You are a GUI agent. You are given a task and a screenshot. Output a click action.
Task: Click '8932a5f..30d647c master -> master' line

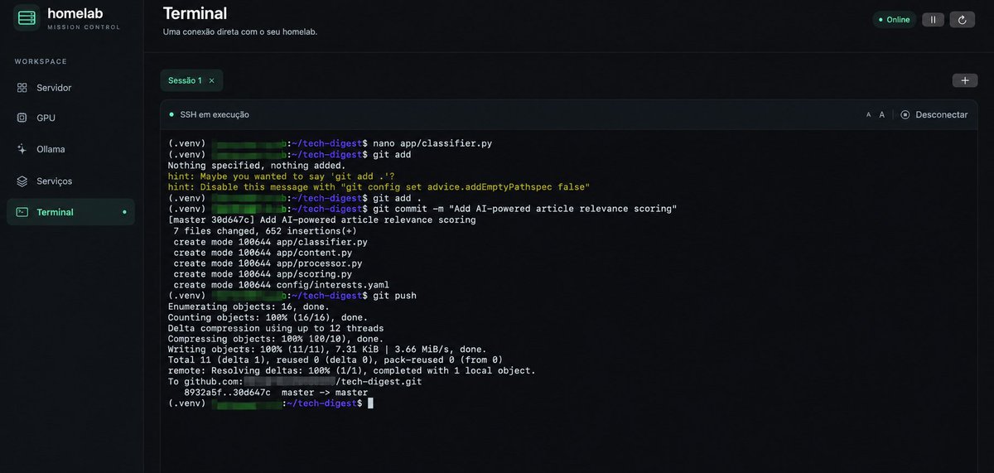[x=276, y=392]
